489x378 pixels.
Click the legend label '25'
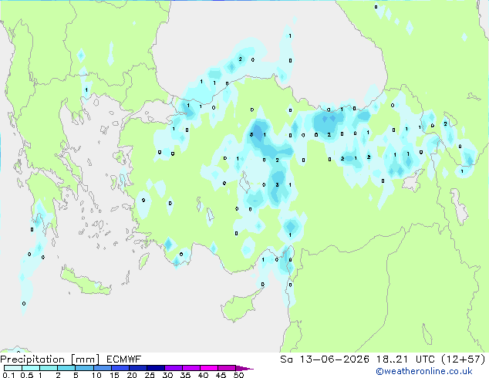(x=150, y=375)
